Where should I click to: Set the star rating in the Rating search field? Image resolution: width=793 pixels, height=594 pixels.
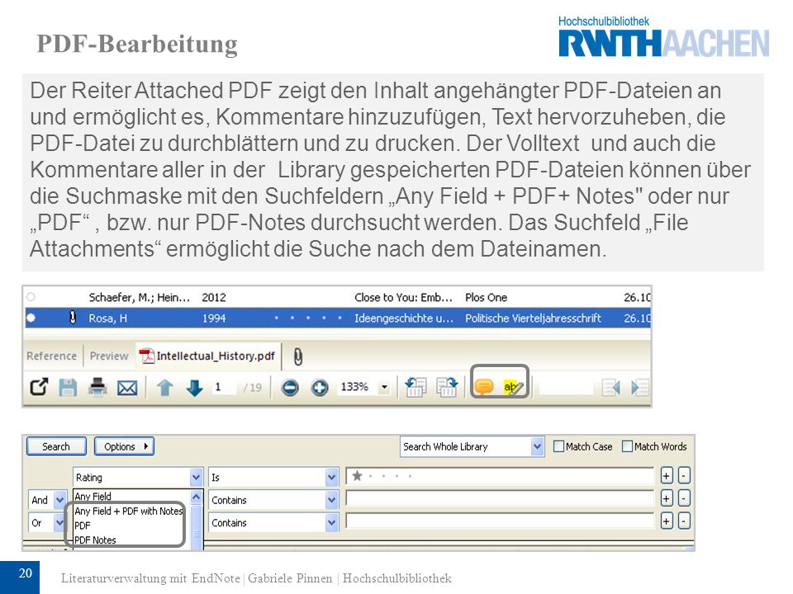(x=500, y=476)
